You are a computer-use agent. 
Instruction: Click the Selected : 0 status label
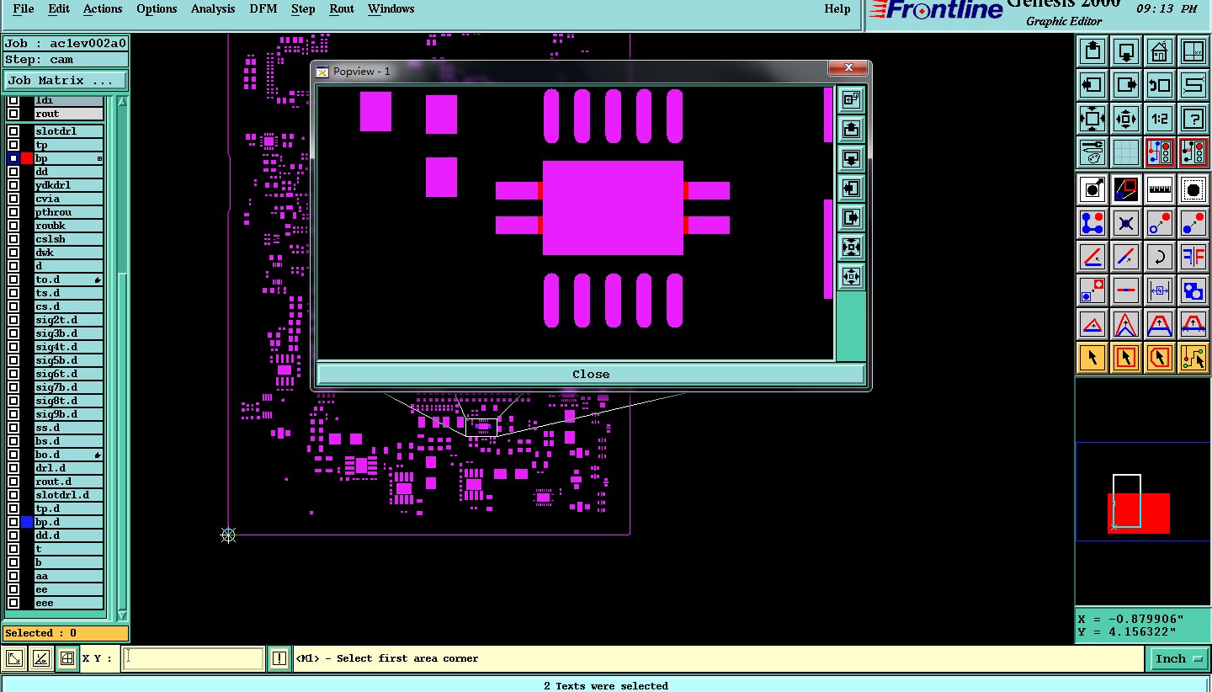coord(66,633)
